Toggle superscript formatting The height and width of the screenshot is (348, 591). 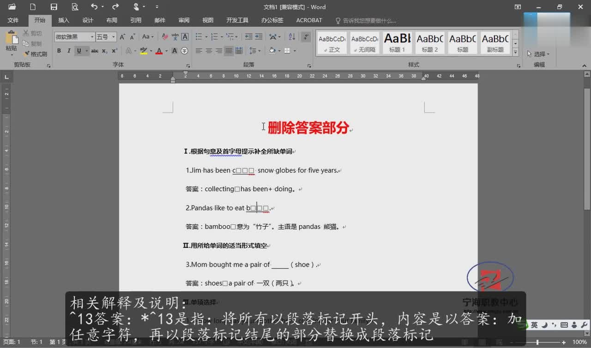[x=115, y=51]
